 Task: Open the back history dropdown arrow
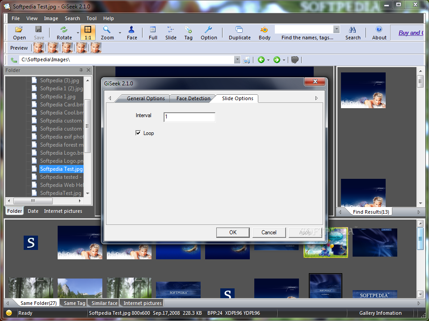click(268, 60)
